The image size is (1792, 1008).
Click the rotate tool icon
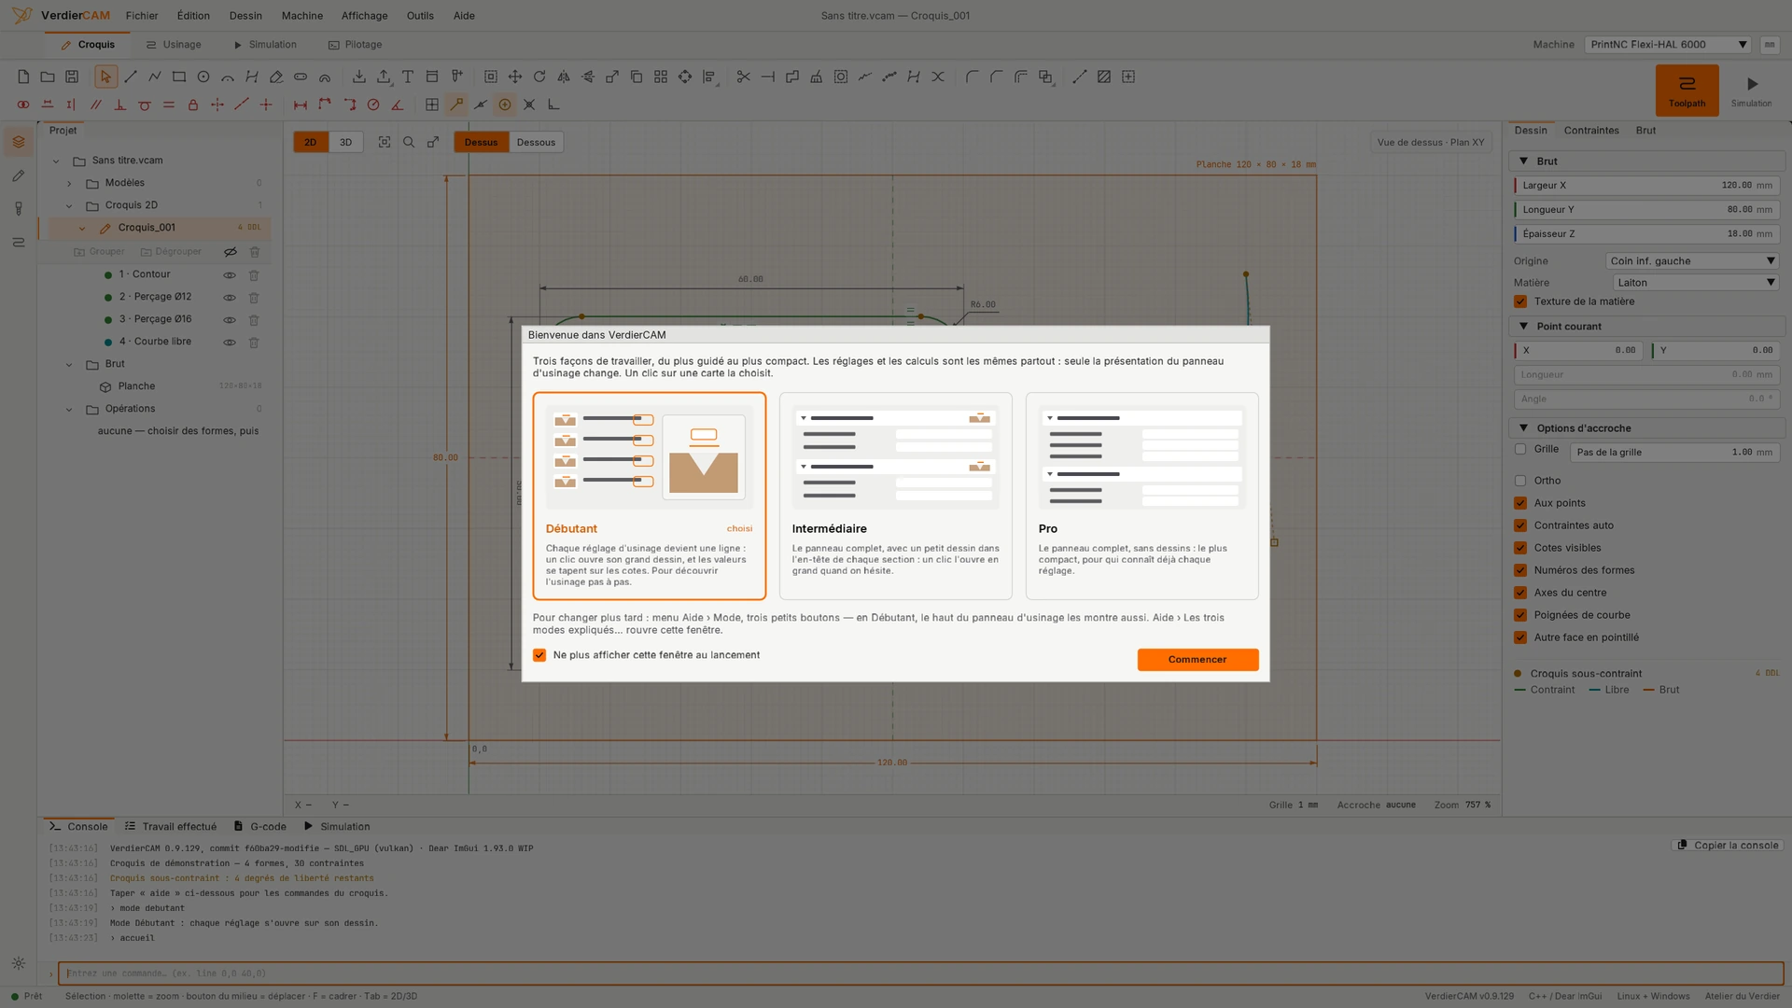[539, 77]
